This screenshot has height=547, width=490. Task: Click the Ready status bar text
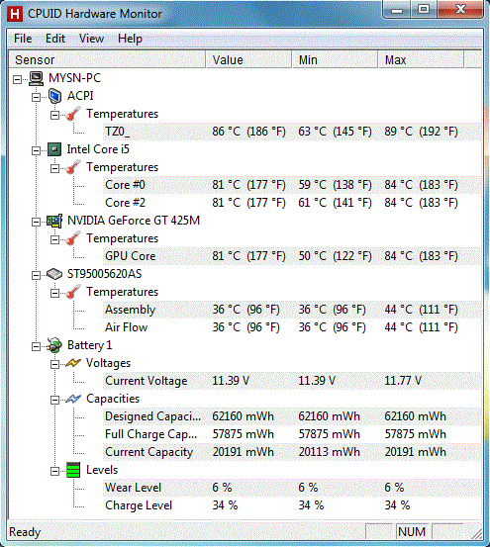[25, 532]
